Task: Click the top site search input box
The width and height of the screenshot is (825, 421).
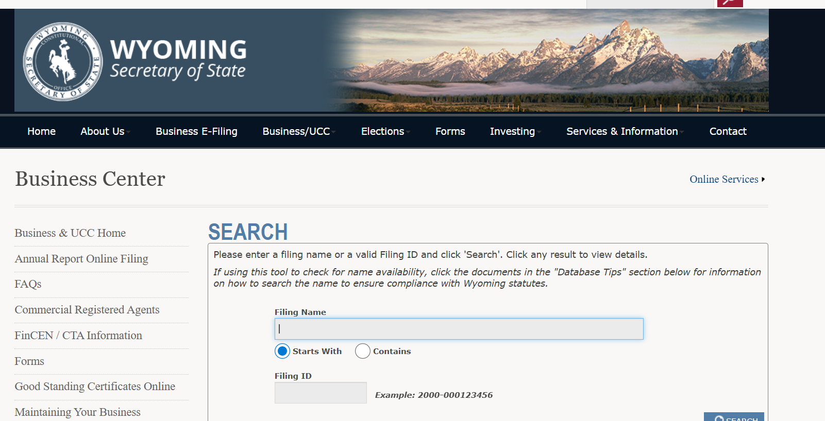Action: point(650,4)
